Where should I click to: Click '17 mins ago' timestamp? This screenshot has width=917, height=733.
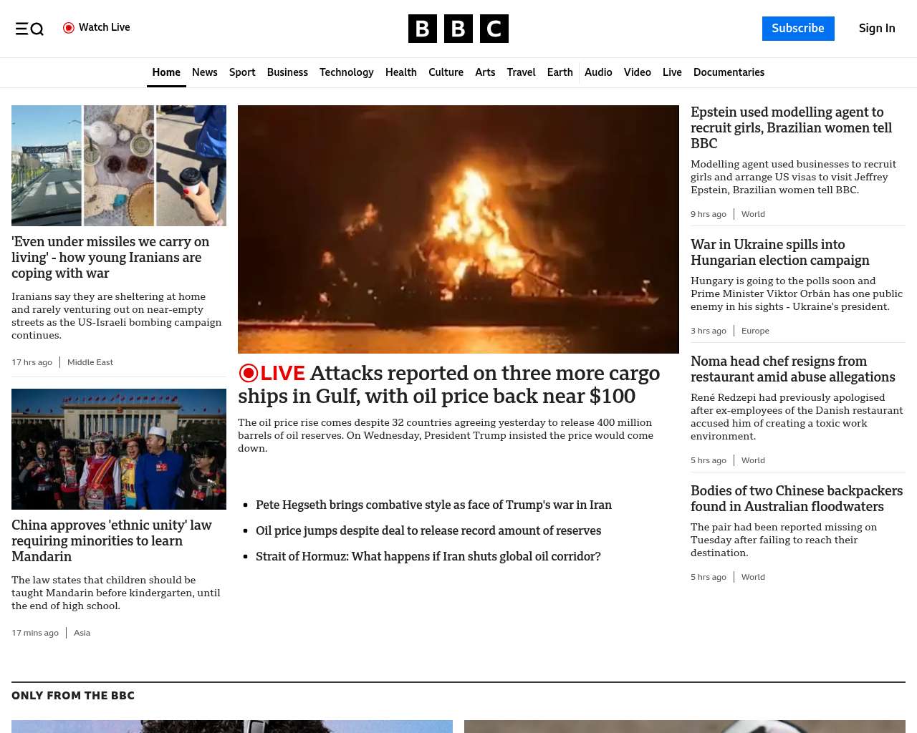point(35,633)
